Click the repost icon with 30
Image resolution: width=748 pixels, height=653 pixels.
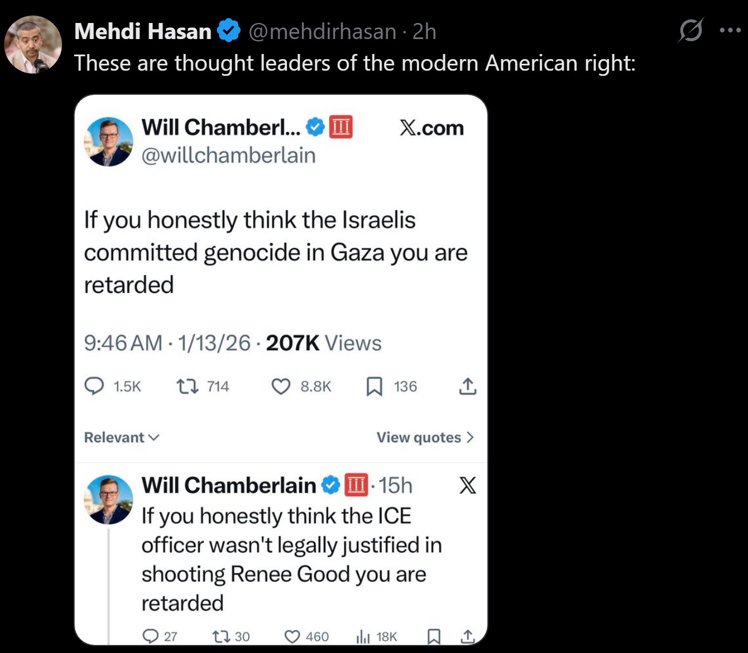click(x=220, y=636)
